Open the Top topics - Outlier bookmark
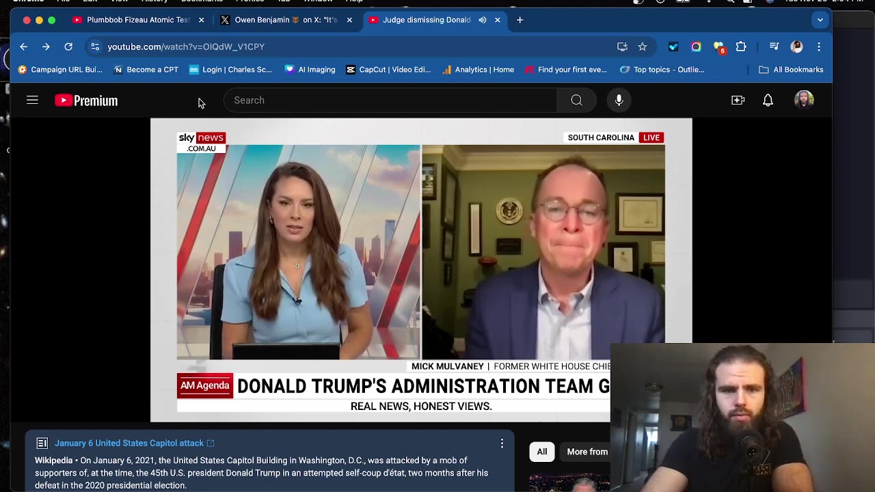Image resolution: width=875 pixels, height=492 pixels. pos(662,70)
